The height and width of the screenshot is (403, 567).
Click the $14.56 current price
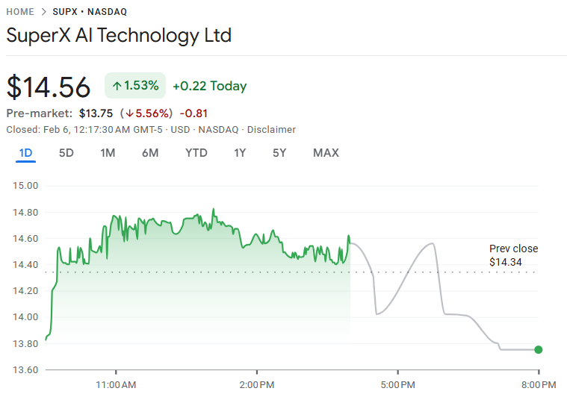click(x=49, y=87)
